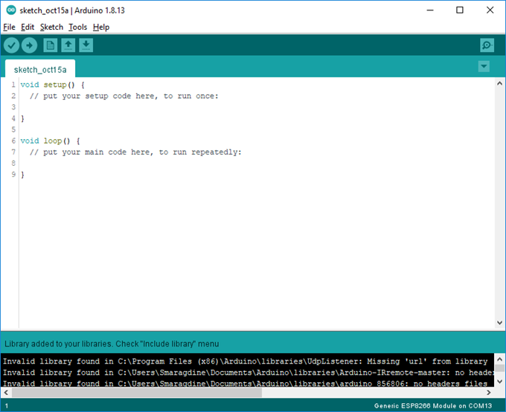This screenshot has width=506, height=412.
Task: Create a new sketch with New icon
Action: click(x=51, y=45)
